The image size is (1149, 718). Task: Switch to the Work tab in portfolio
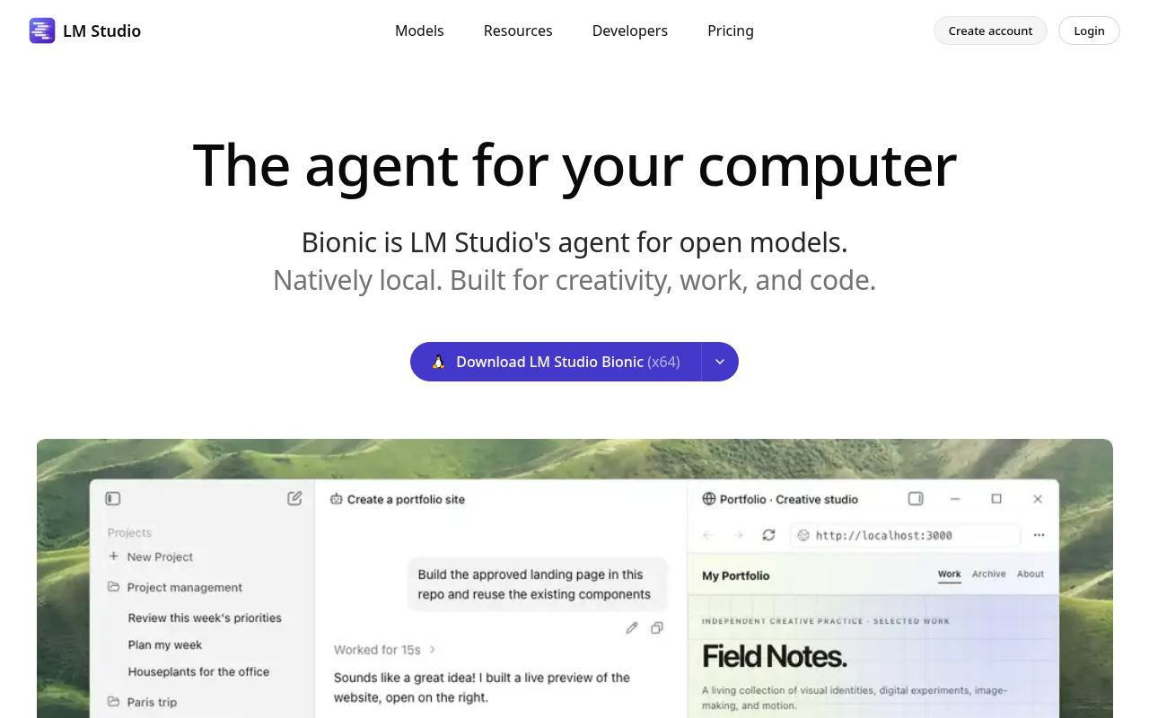point(950,574)
